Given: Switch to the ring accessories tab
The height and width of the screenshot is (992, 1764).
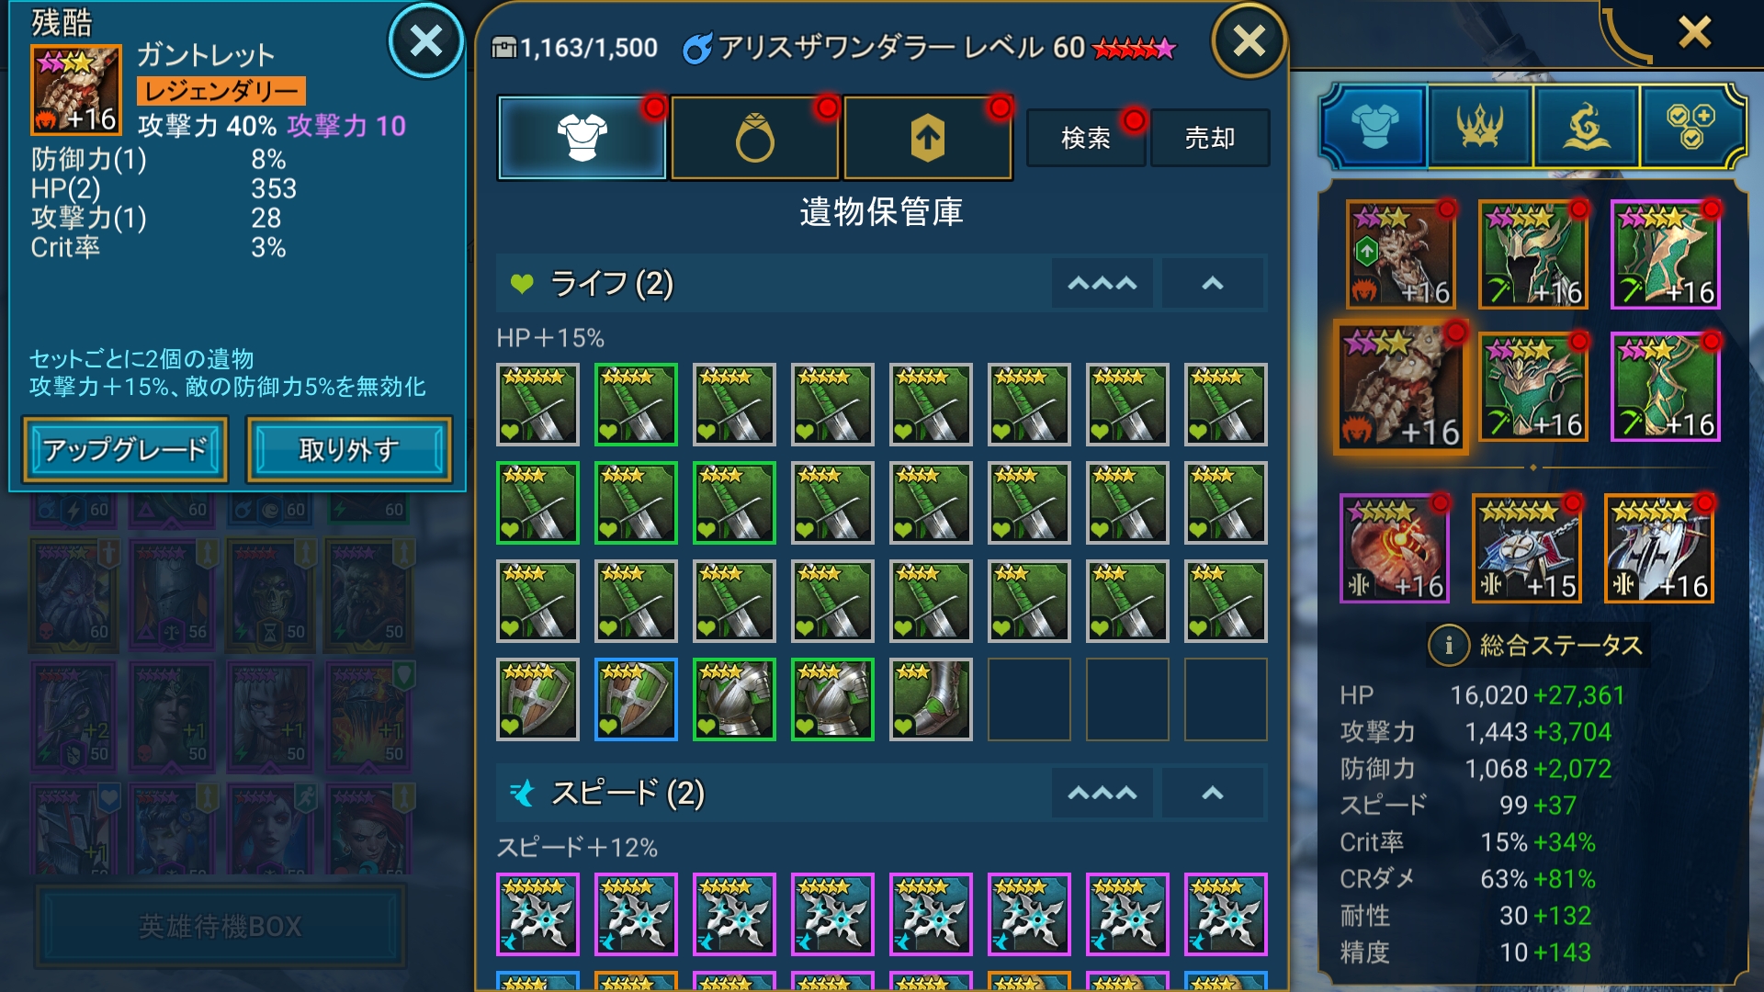Looking at the screenshot, I should point(754,138).
